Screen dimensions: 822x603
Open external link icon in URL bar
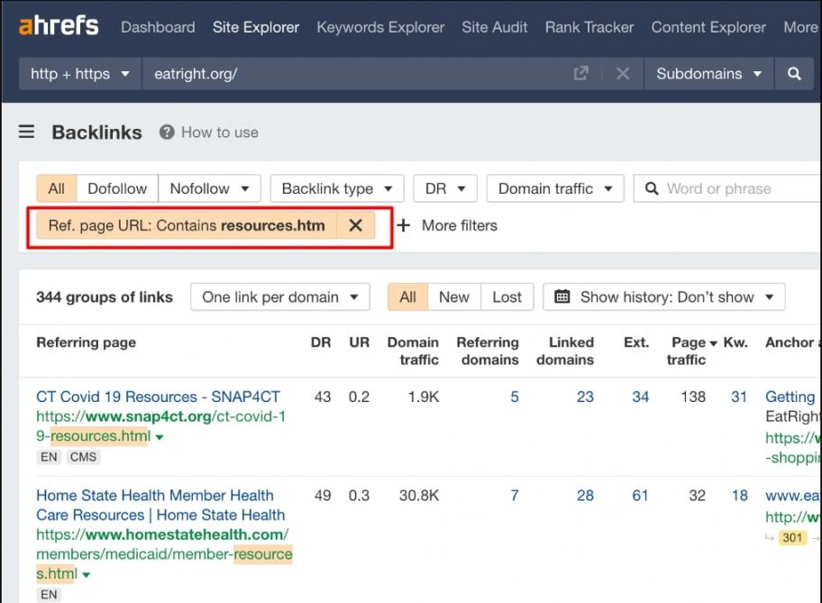[x=580, y=73]
